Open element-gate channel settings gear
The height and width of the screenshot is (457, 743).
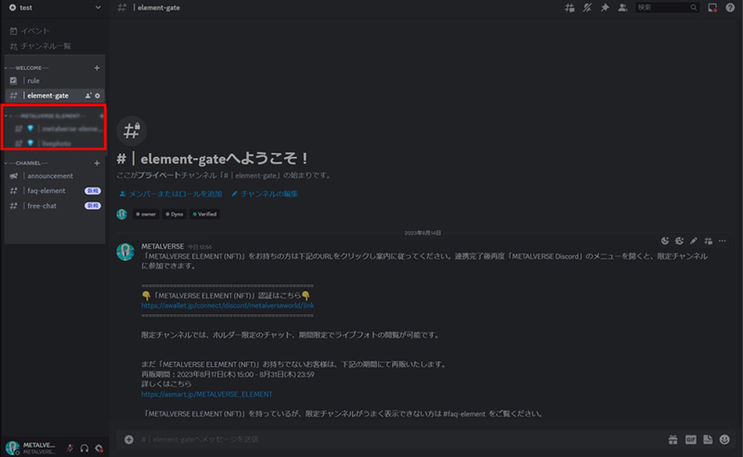click(x=98, y=96)
